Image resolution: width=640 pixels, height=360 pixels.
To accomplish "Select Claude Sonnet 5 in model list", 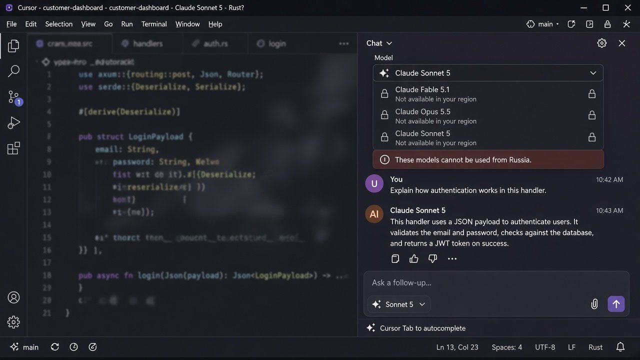I will [488, 138].
